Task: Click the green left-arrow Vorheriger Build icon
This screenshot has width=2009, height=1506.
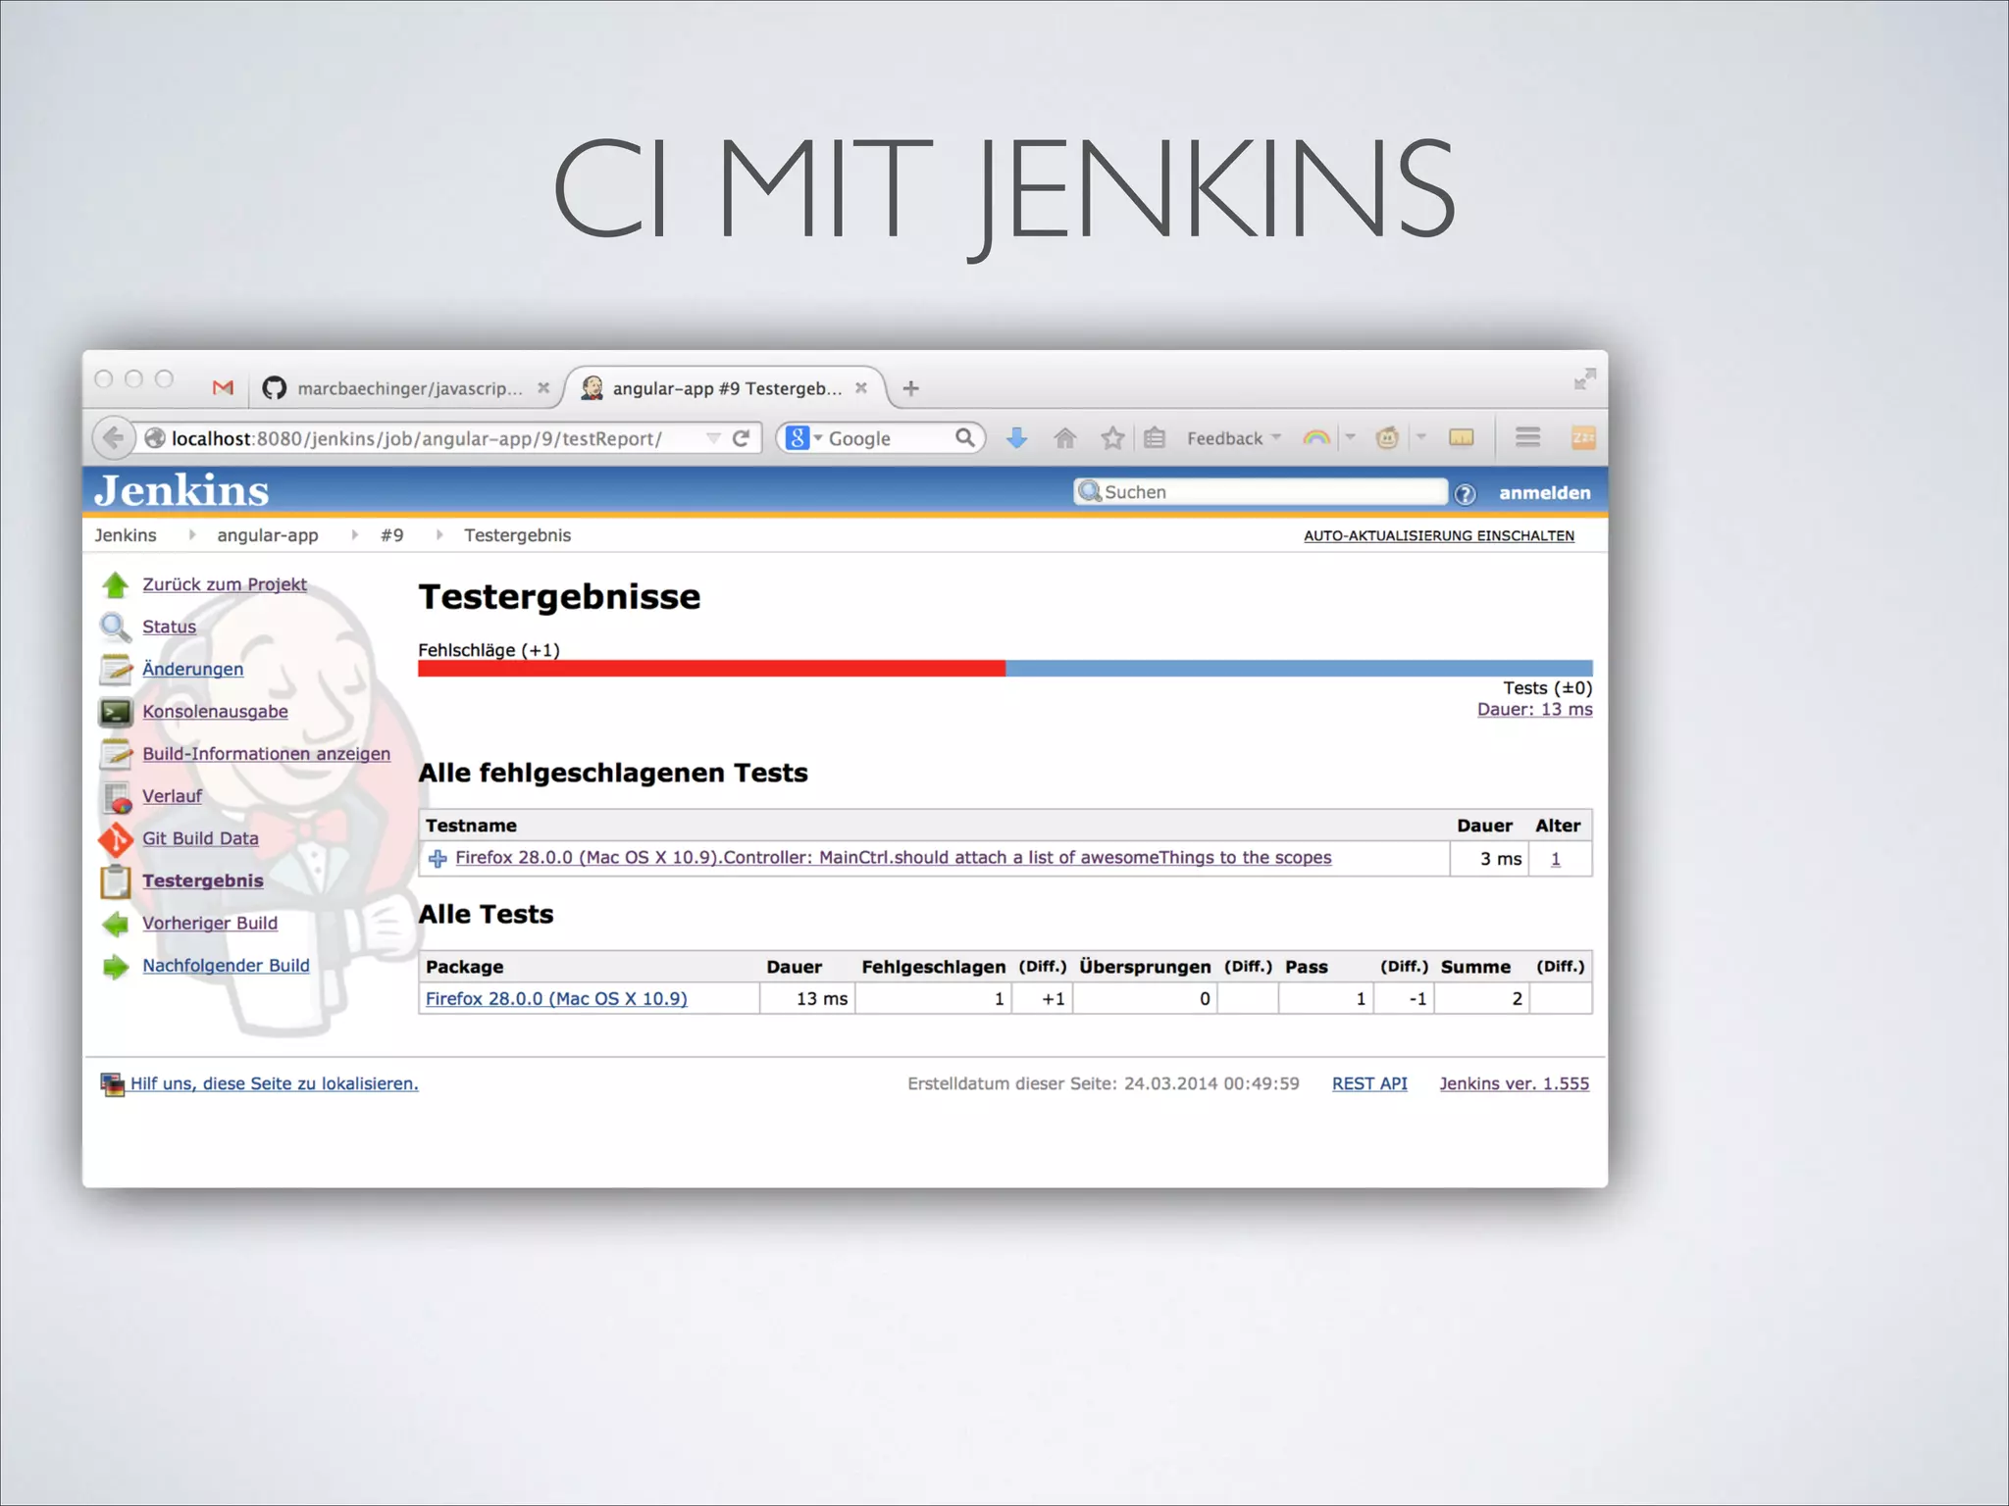Action: pos(116,924)
